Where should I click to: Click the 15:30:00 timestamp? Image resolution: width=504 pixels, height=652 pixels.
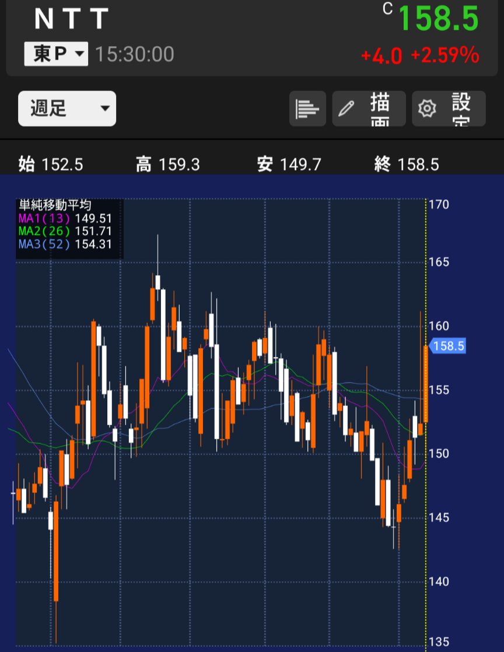135,54
